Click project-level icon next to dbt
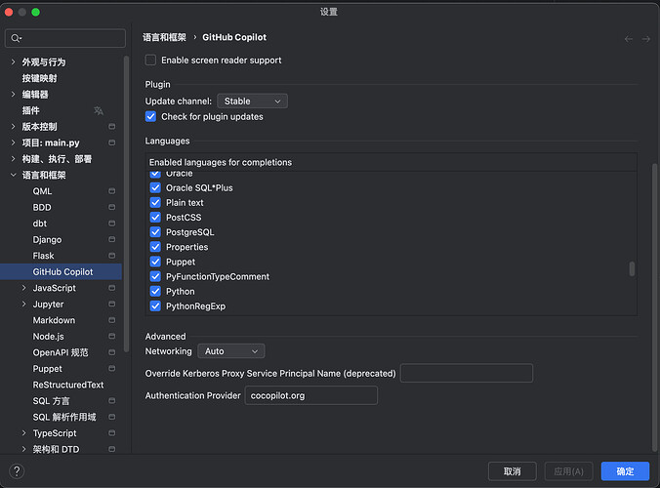Screen dimensions: 660x488 click(x=112, y=224)
